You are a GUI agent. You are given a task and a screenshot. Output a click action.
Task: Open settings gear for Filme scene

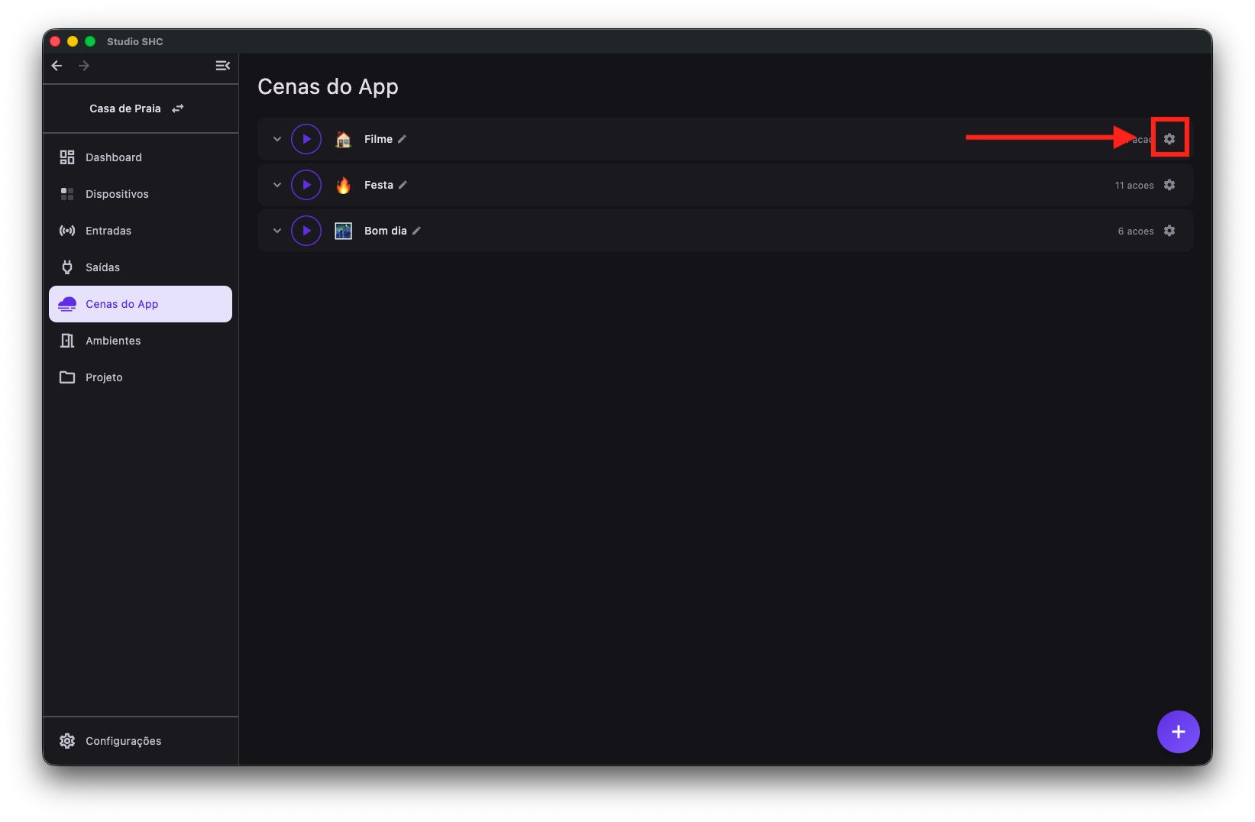(x=1169, y=139)
